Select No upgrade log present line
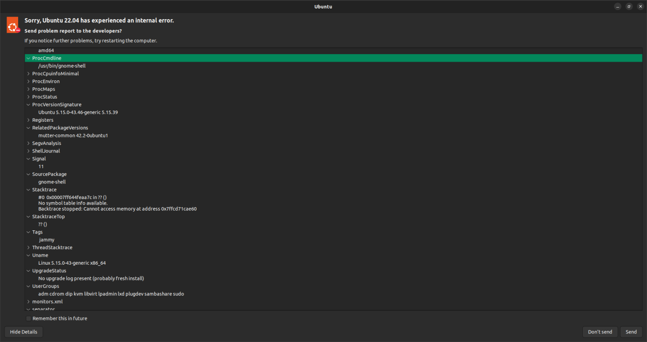This screenshot has width=647, height=342. 91,278
